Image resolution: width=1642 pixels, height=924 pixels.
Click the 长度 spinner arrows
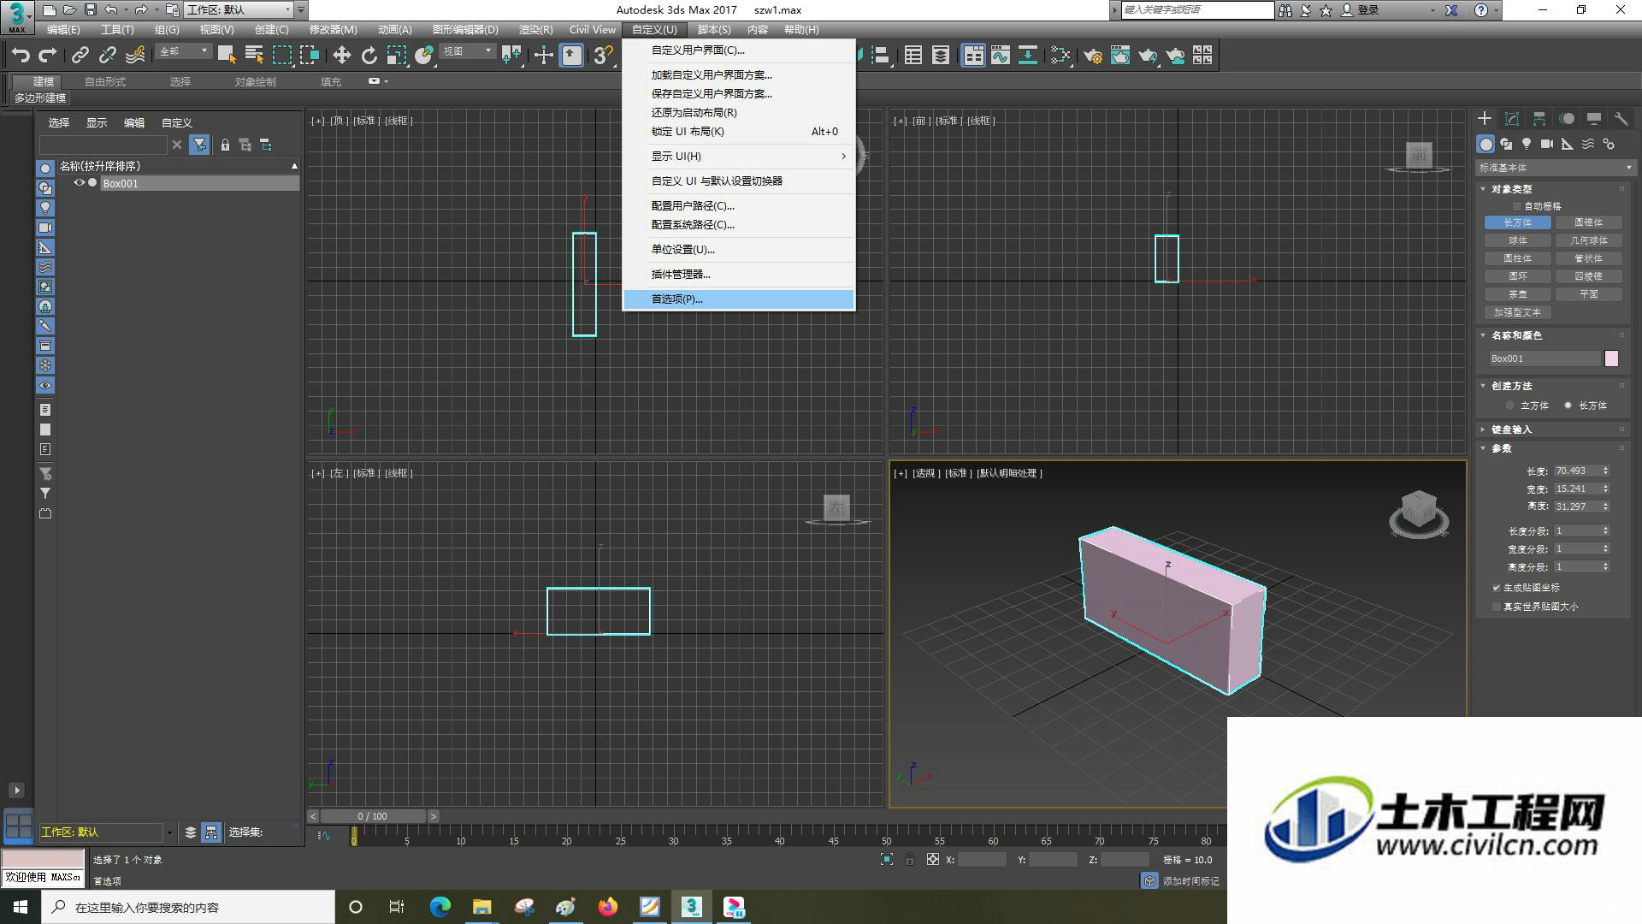pyautogui.click(x=1605, y=471)
